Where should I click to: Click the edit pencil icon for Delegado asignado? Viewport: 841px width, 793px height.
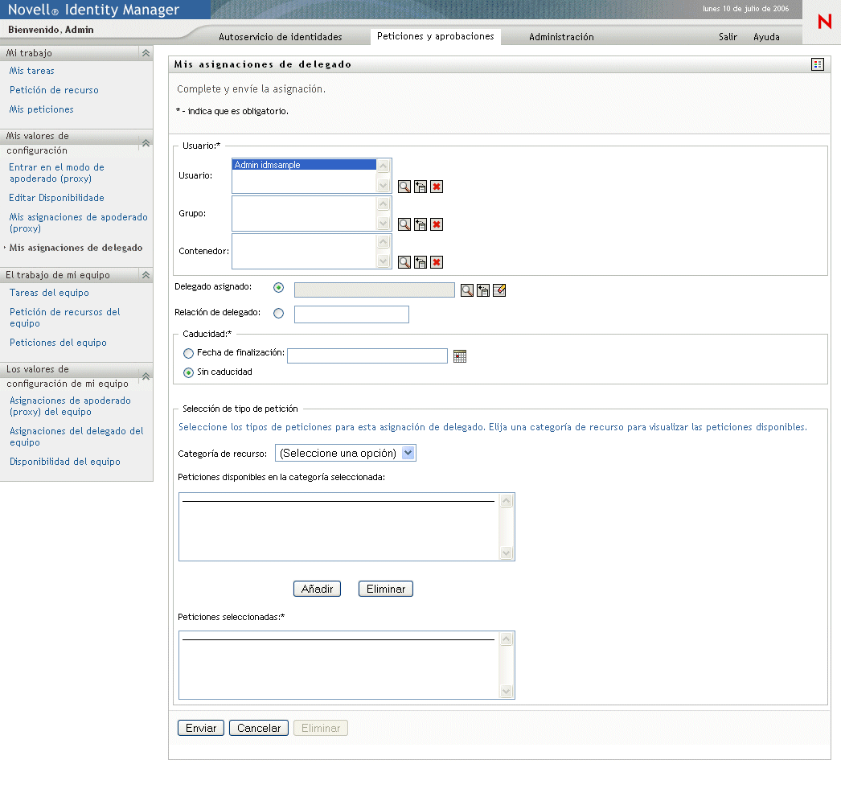(x=499, y=290)
